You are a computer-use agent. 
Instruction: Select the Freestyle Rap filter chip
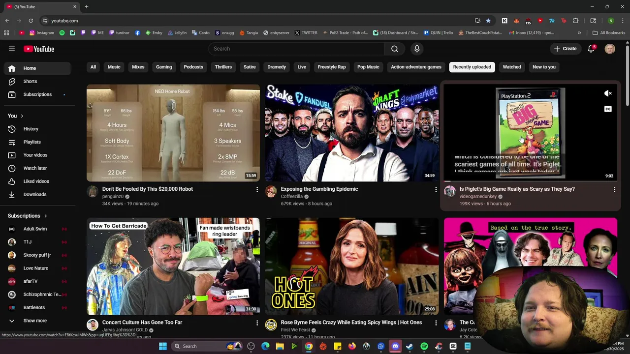coord(332,67)
